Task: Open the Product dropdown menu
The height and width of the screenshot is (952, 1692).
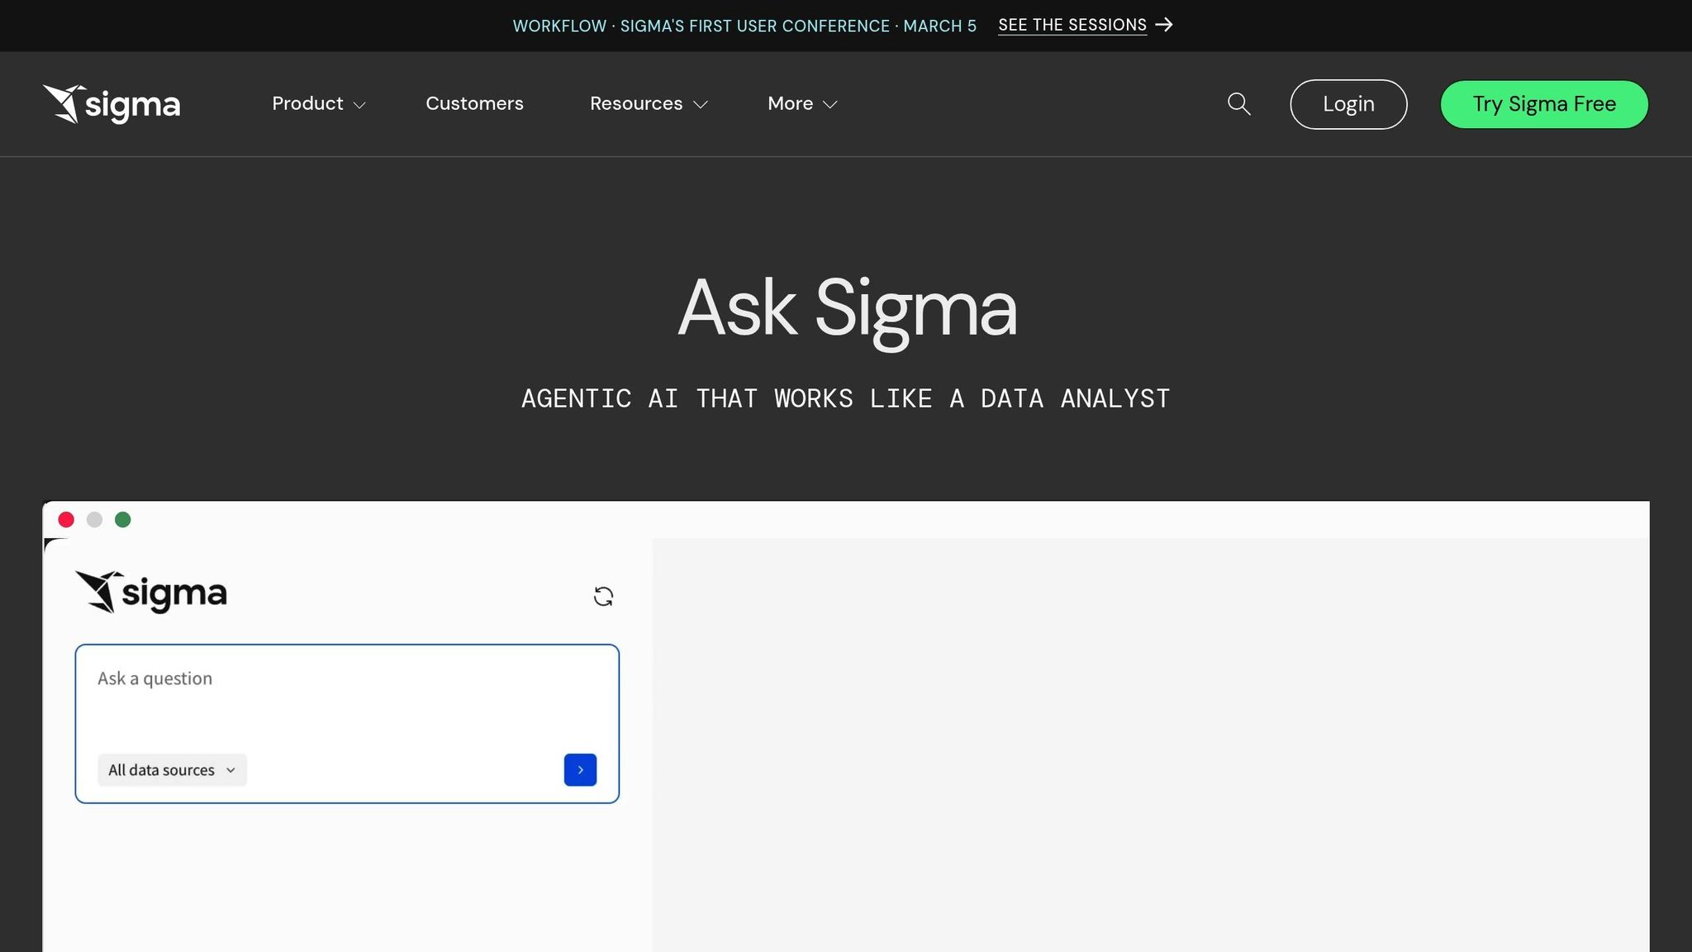Action: [319, 104]
